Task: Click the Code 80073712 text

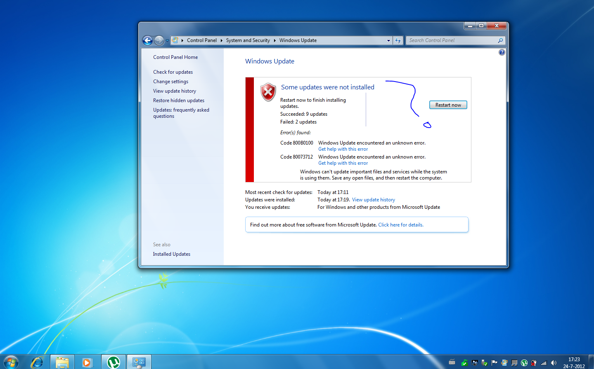Action: point(297,157)
